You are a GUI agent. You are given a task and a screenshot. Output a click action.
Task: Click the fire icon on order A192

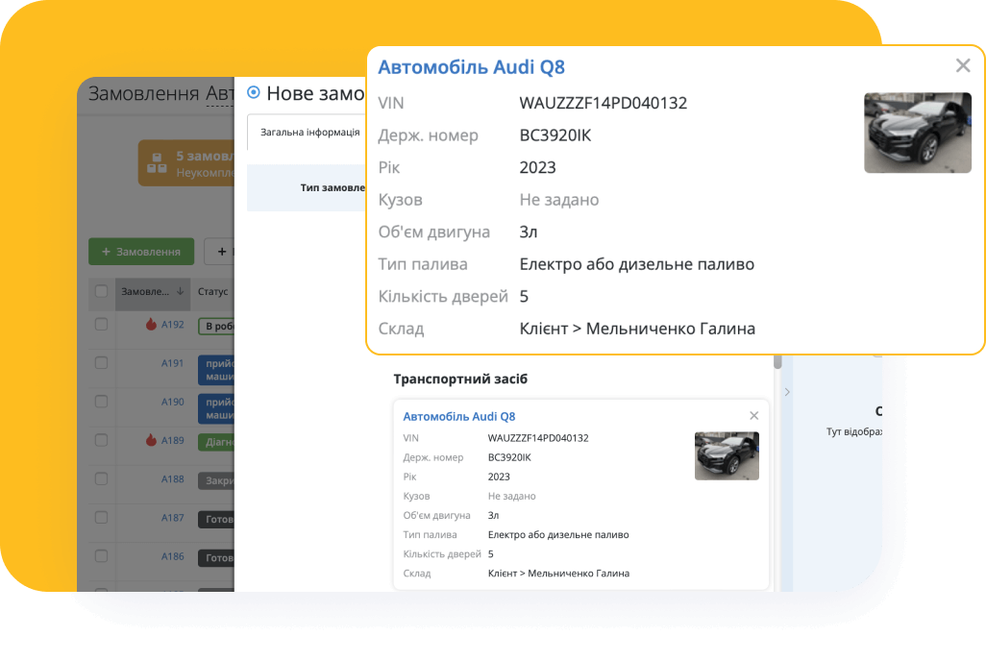pos(151,324)
